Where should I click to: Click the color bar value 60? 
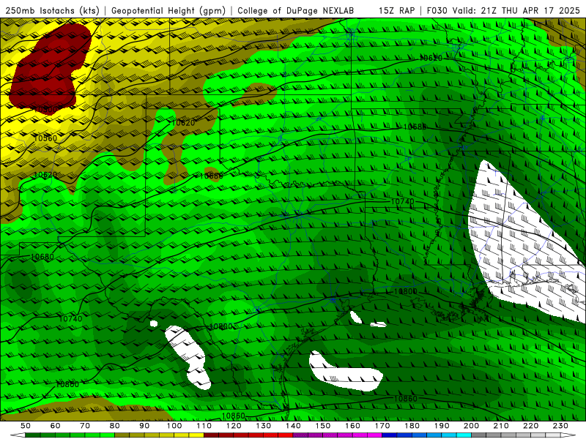click(55, 426)
